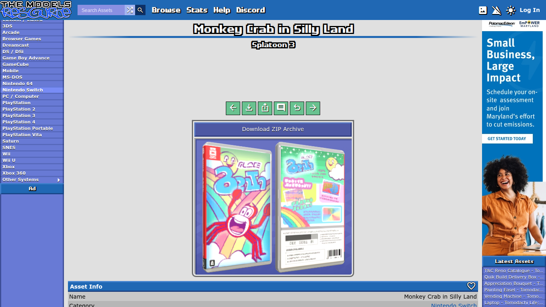Click The Models Resource site logo
546x307 pixels.
coord(36,10)
